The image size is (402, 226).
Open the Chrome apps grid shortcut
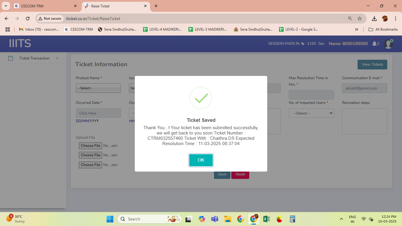(x=8, y=29)
